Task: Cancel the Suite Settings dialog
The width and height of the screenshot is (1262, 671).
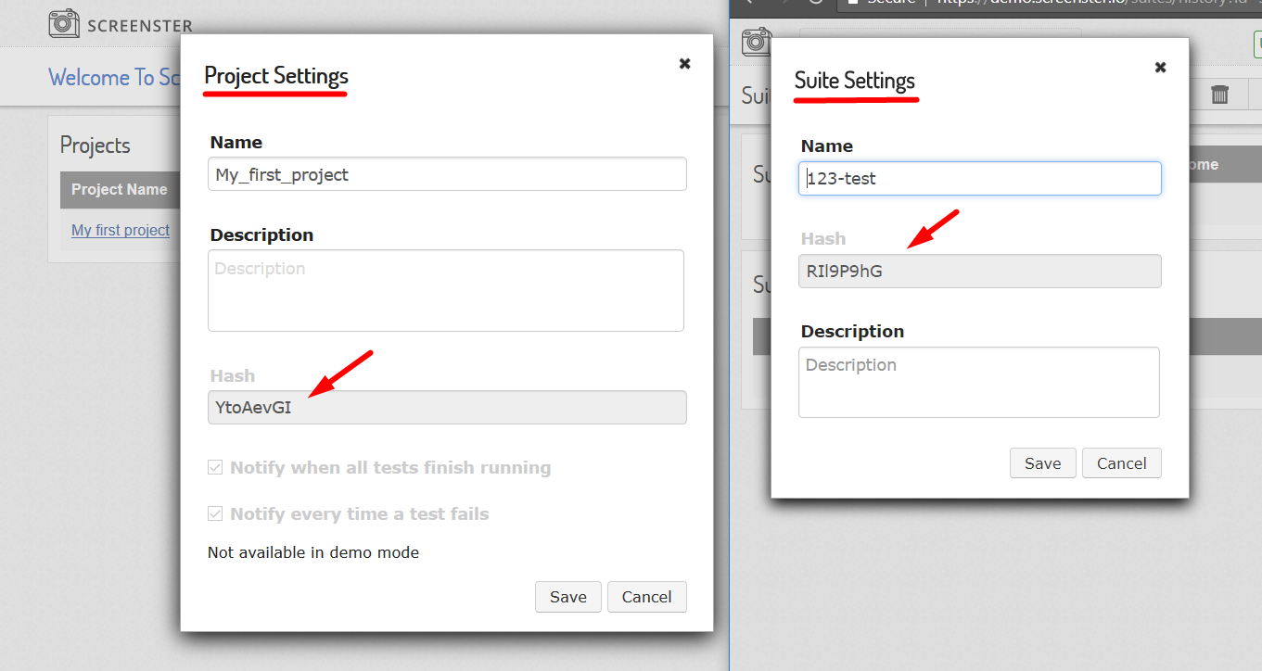Action: tap(1122, 463)
